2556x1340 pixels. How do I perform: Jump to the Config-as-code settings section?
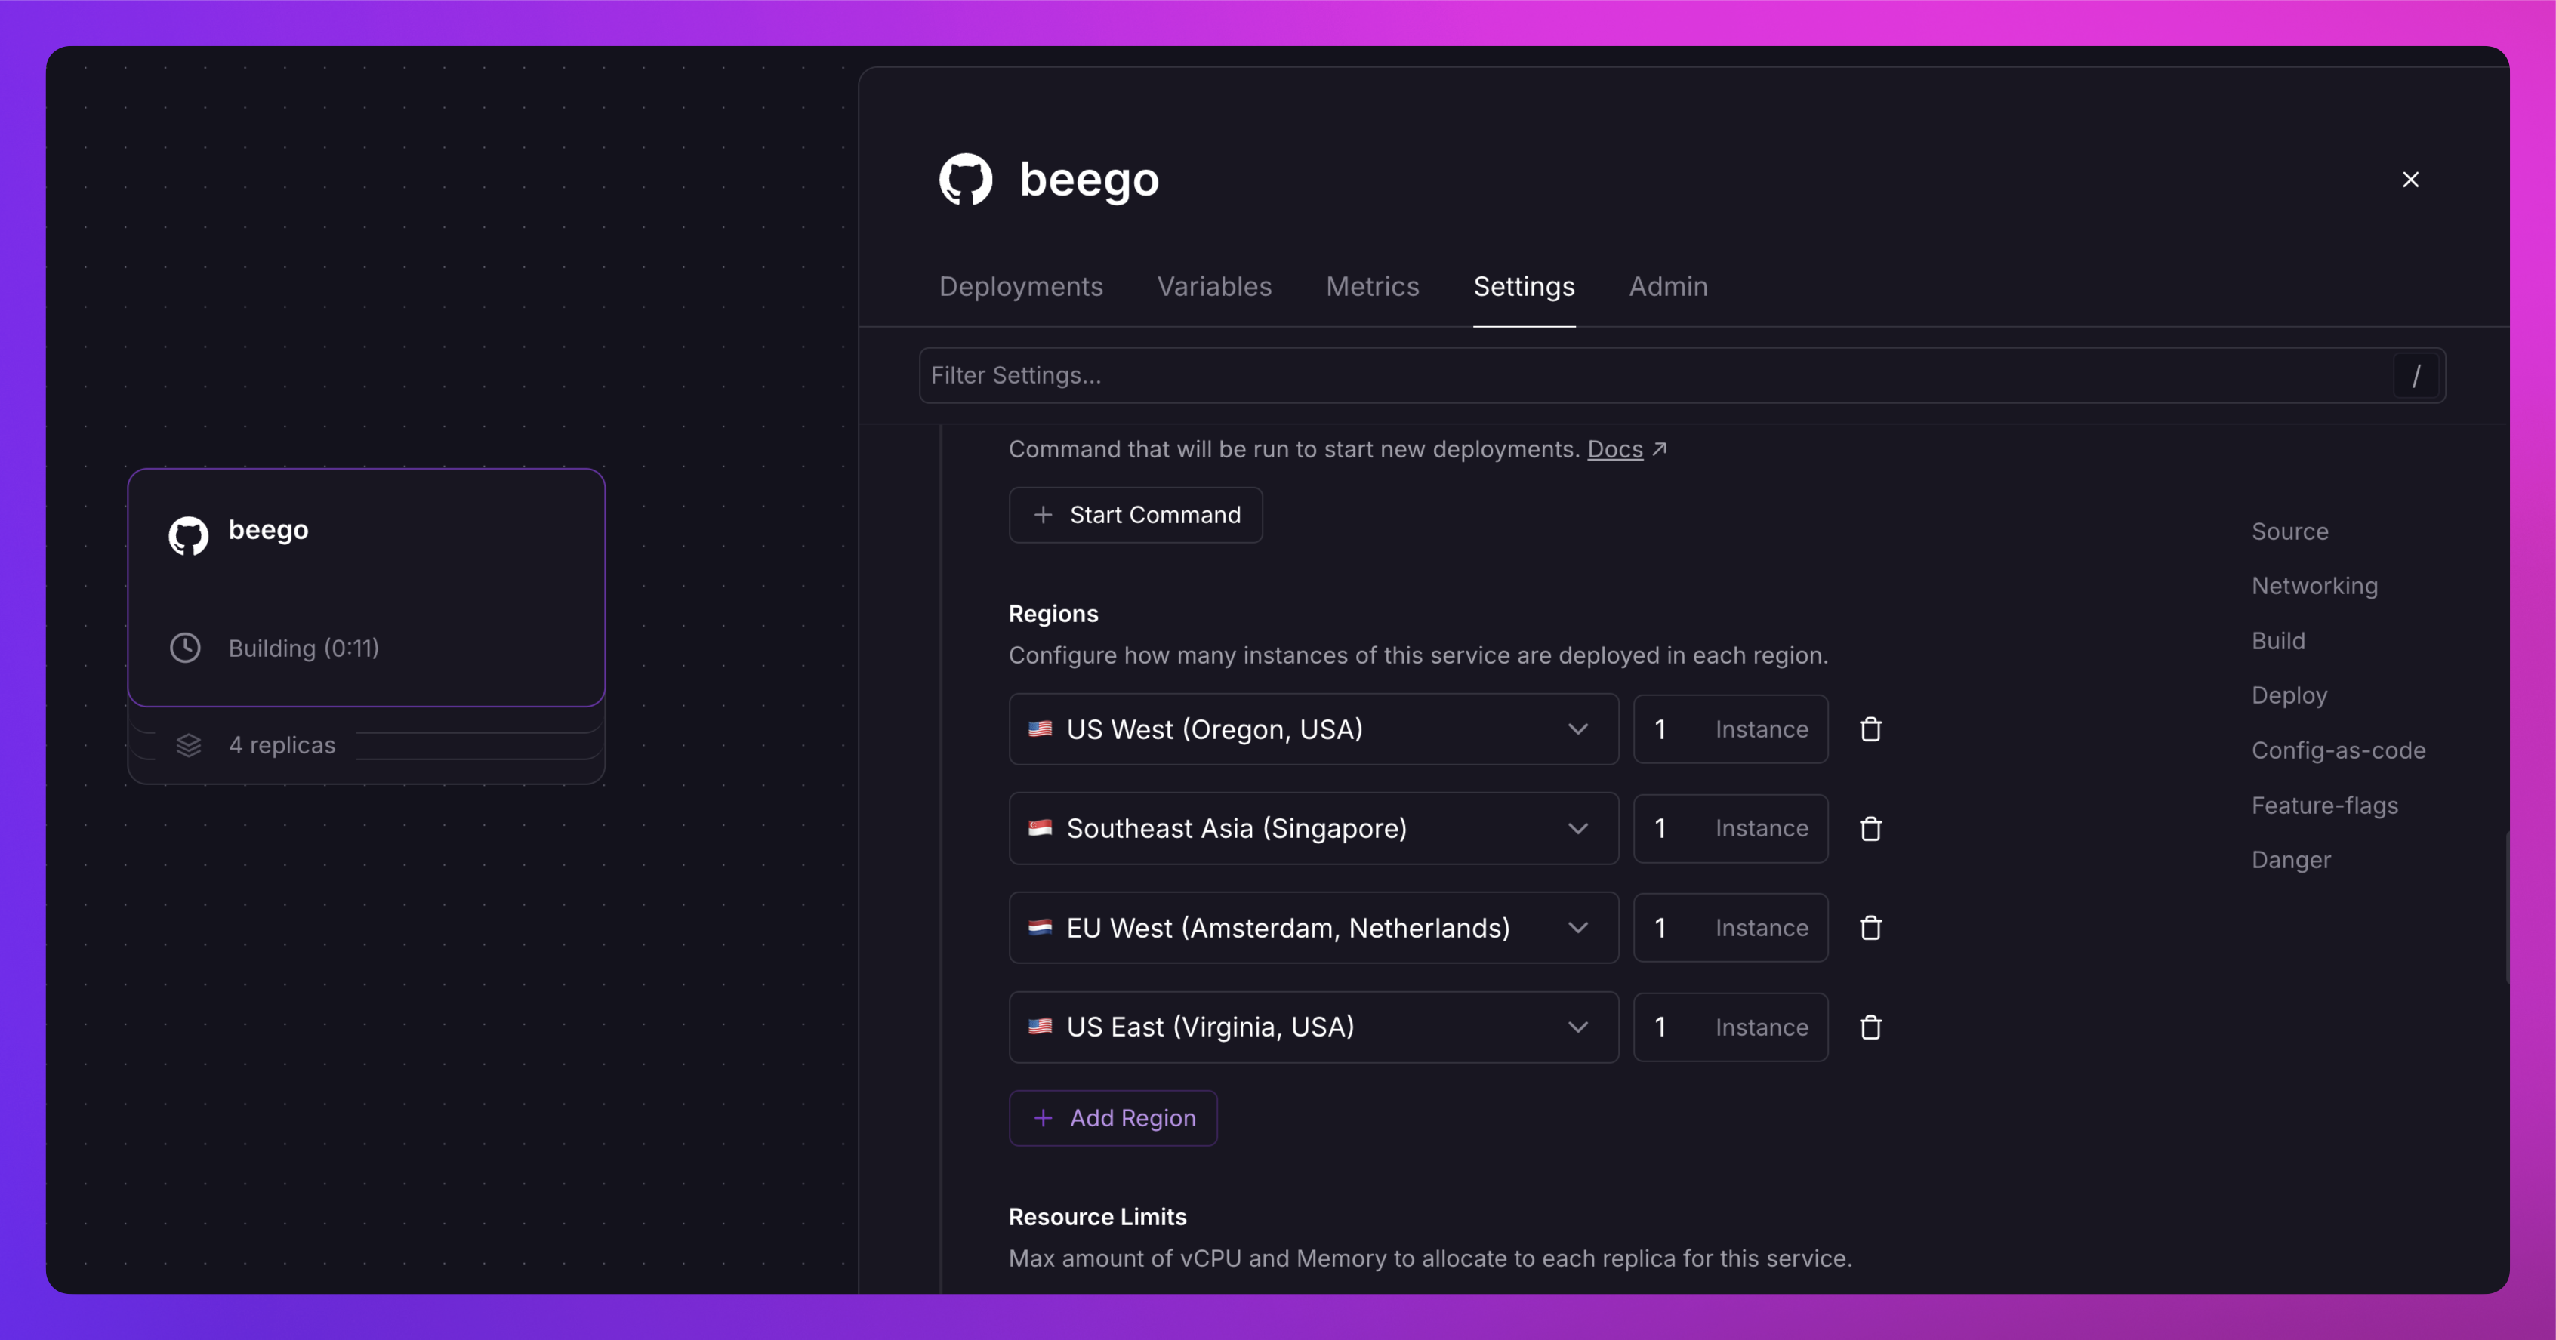[x=2339, y=751]
